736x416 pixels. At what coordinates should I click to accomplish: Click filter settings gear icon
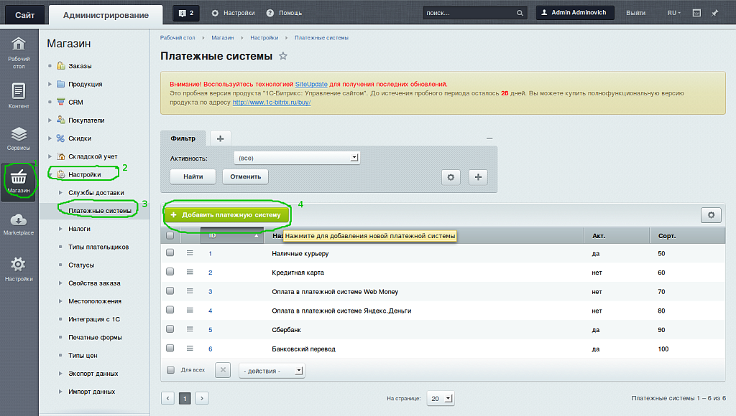(450, 176)
